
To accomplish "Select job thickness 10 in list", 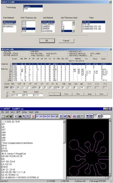I will tap(67, 26).
